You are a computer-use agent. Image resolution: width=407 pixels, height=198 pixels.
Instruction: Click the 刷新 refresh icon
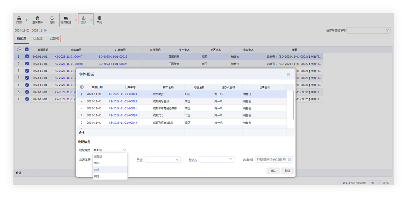52,18
